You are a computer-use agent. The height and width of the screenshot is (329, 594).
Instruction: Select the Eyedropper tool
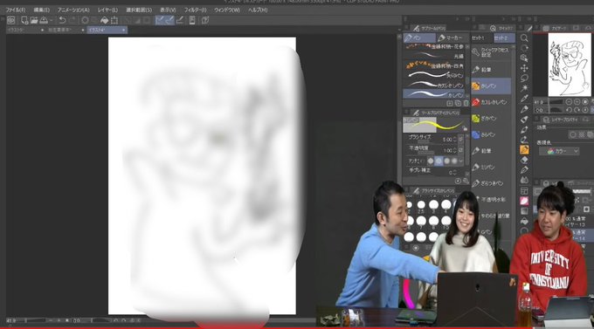pos(524,99)
